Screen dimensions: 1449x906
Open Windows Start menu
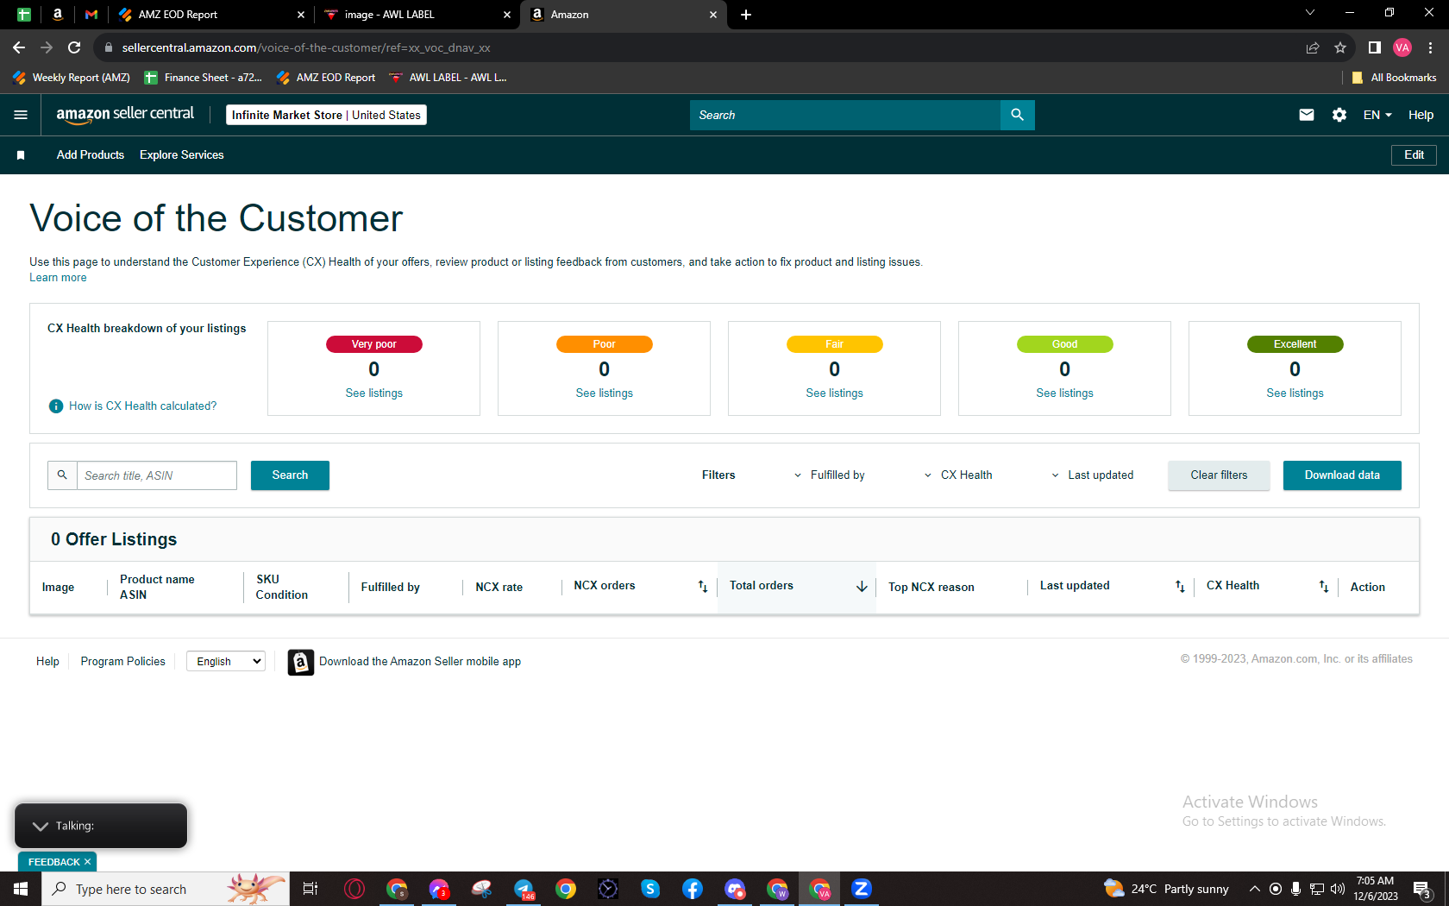coord(21,889)
